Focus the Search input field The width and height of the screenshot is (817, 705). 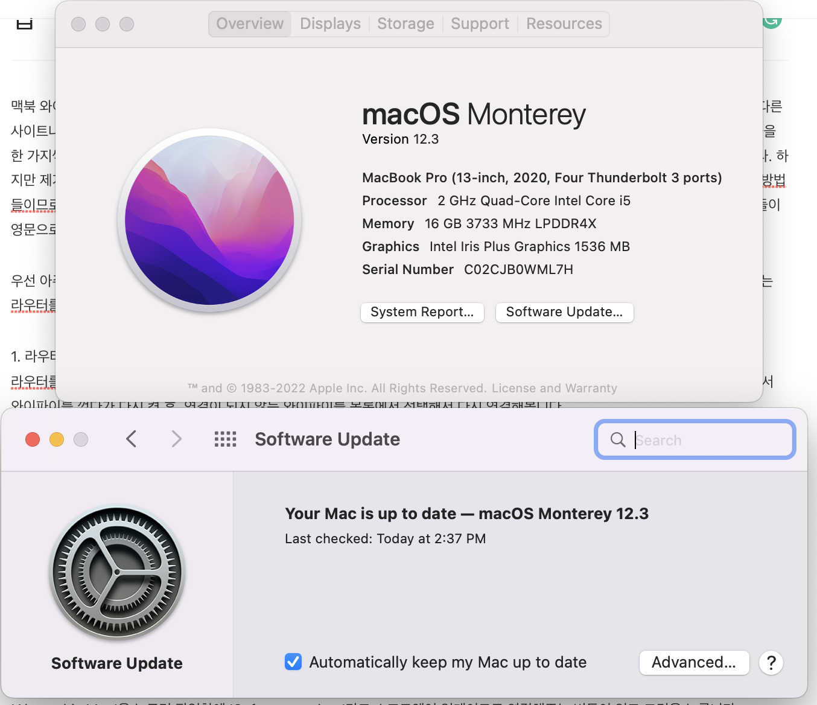point(695,439)
